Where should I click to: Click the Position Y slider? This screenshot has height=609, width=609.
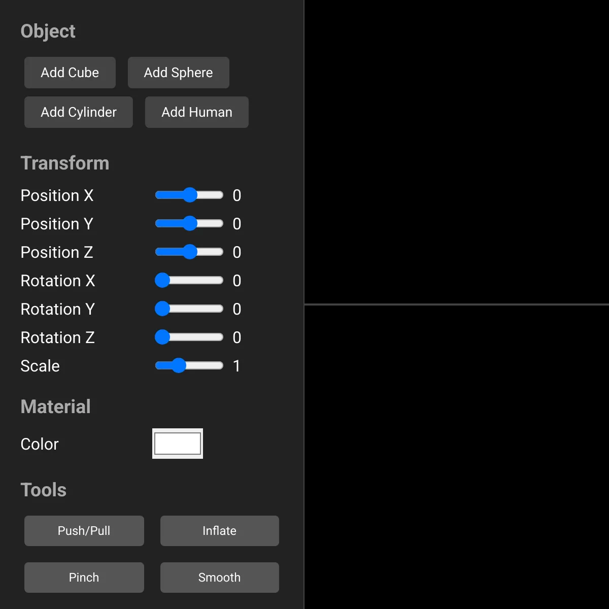189,224
